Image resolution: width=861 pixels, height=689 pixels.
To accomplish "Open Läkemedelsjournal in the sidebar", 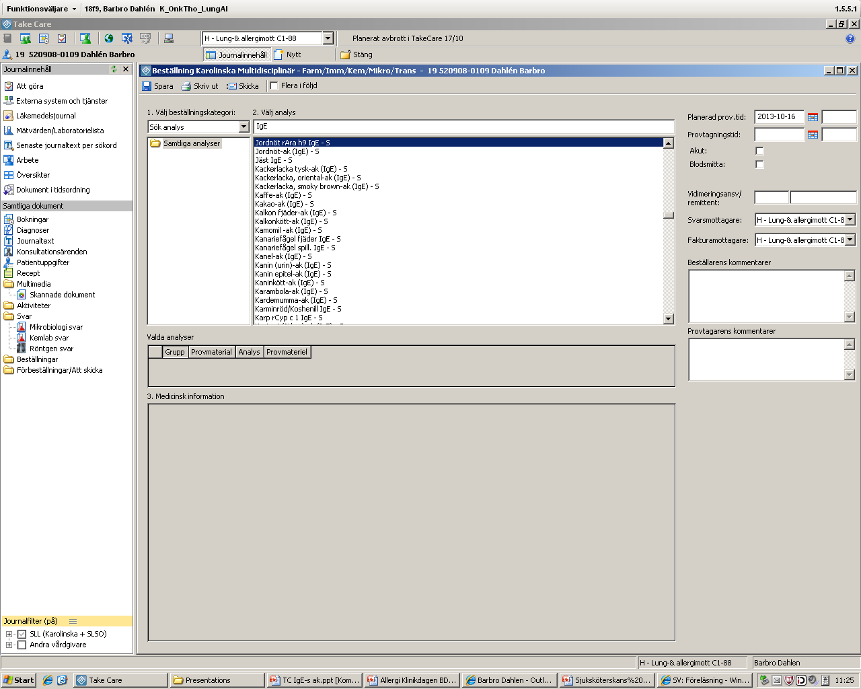I will pos(46,116).
